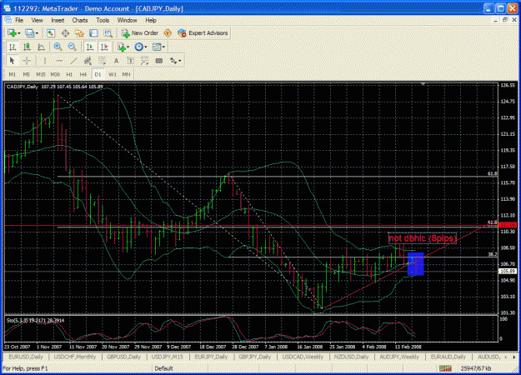Select the Cursor arrow tool
This screenshot has height=375, width=521.
point(13,61)
